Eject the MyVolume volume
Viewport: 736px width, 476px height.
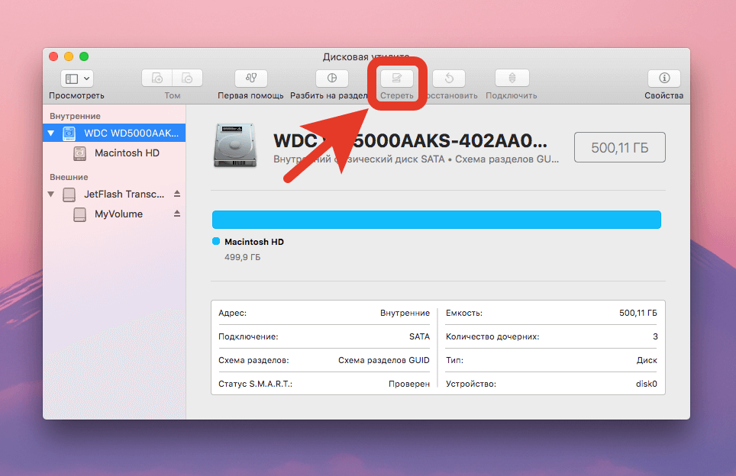177,214
